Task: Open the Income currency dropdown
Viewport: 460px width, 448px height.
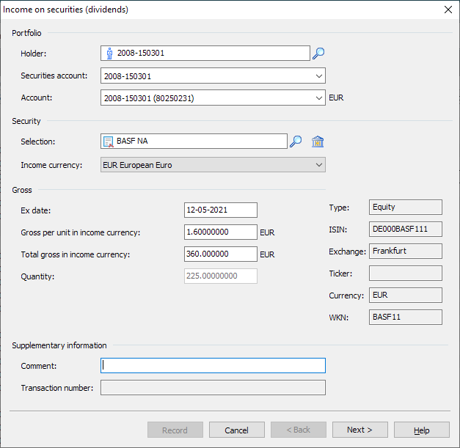Action: click(x=318, y=165)
